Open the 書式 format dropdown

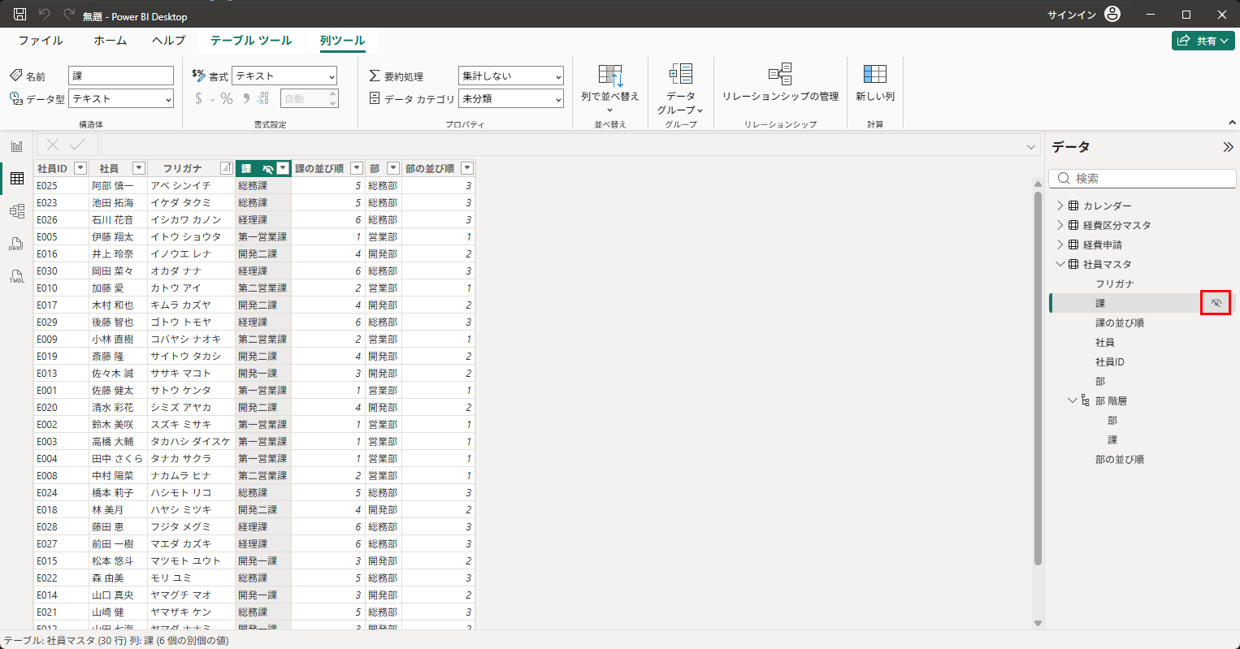(284, 76)
